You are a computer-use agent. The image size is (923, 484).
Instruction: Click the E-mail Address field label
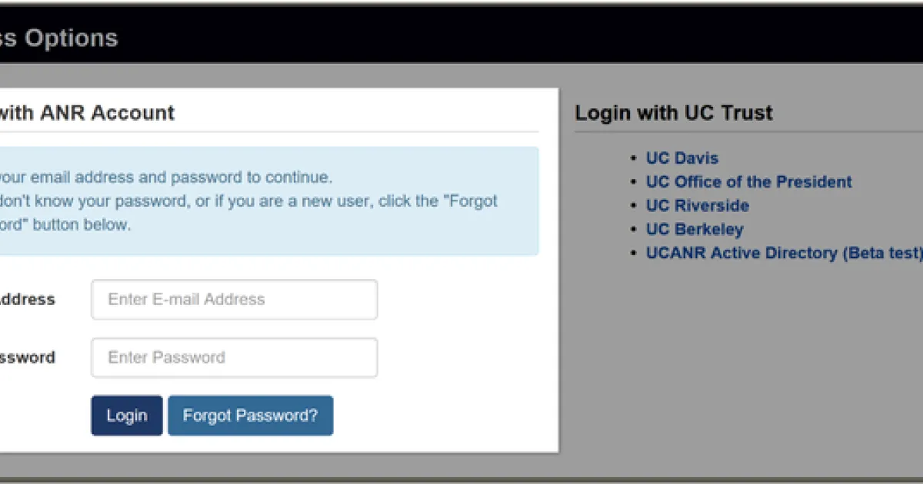[27, 300]
